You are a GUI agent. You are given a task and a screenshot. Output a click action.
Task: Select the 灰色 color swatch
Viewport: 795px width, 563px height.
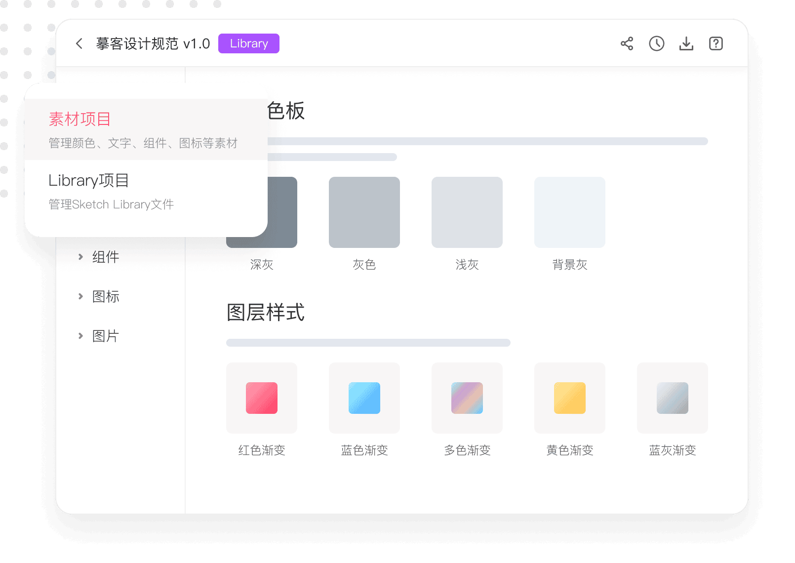click(x=364, y=212)
